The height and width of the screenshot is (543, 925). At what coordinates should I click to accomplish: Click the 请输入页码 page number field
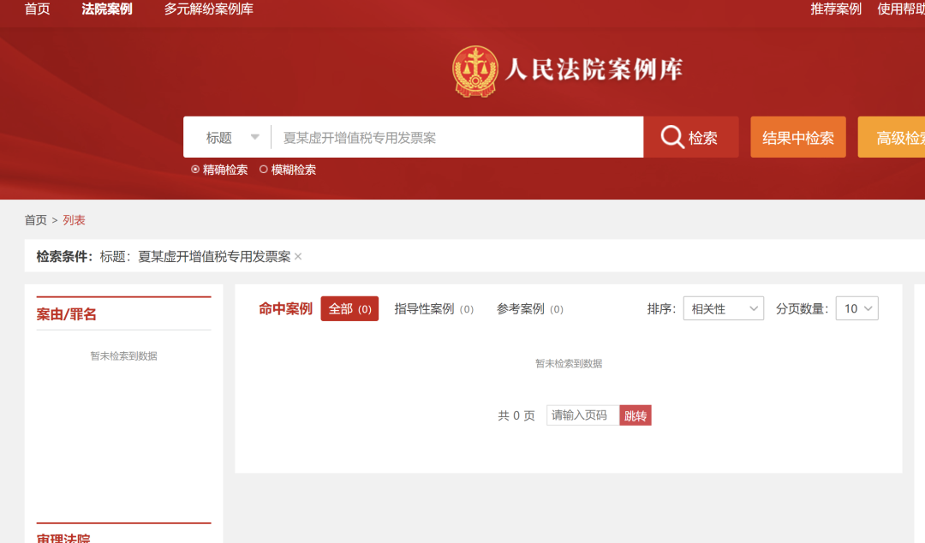(x=582, y=415)
